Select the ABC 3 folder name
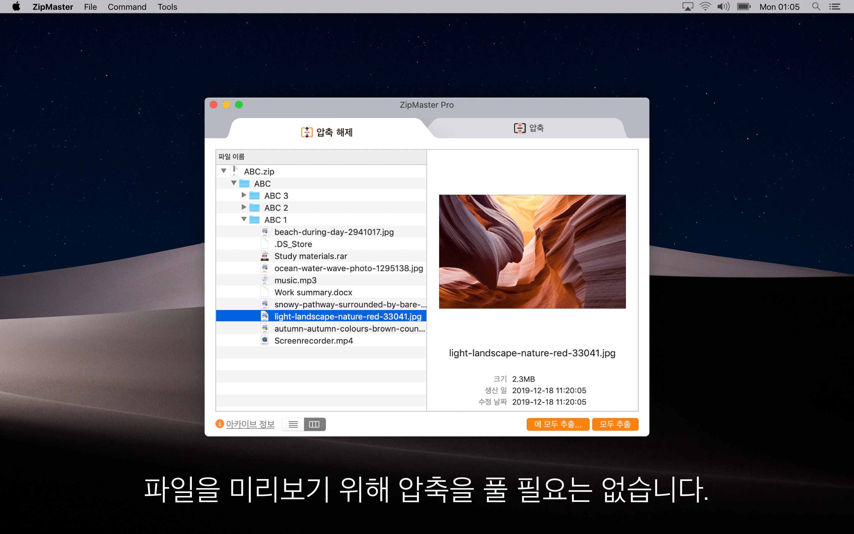This screenshot has width=854, height=534. tap(276, 196)
